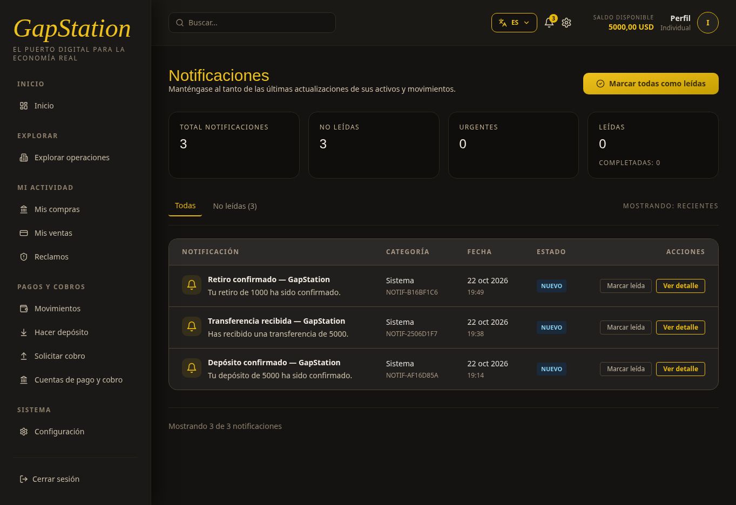The height and width of the screenshot is (505, 736).
Task: Open notifications bell in top header
Action: [x=549, y=23]
